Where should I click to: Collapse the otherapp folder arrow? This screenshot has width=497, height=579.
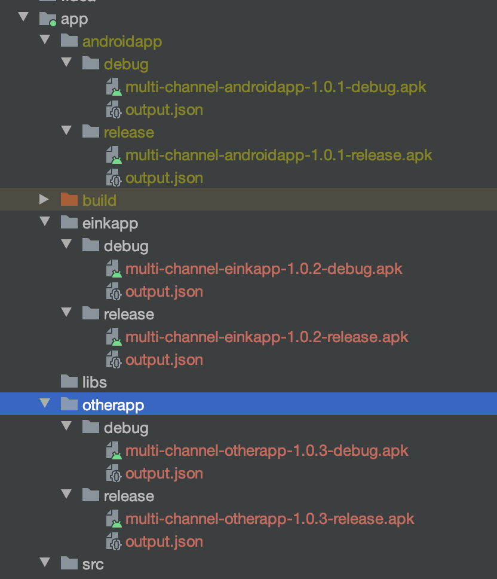(x=45, y=403)
